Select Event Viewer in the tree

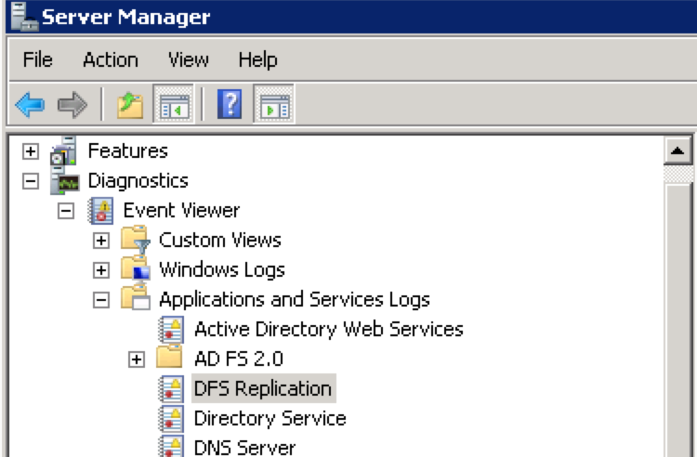click(181, 211)
